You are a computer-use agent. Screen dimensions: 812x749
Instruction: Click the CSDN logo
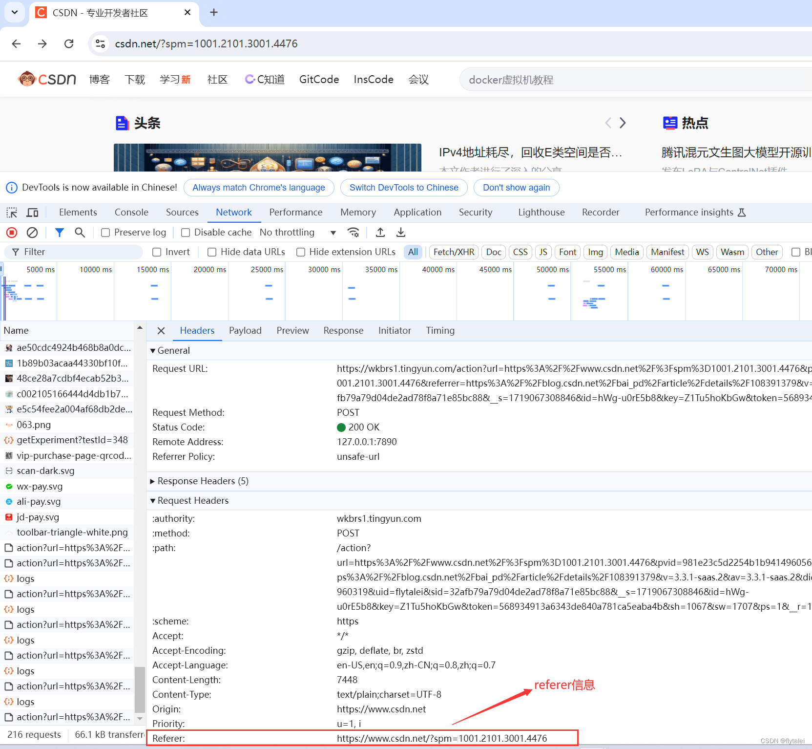47,79
